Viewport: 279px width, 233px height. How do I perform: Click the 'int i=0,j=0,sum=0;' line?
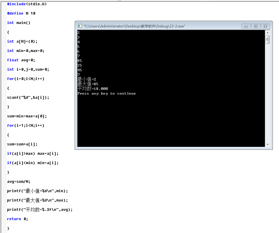click(28, 69)
